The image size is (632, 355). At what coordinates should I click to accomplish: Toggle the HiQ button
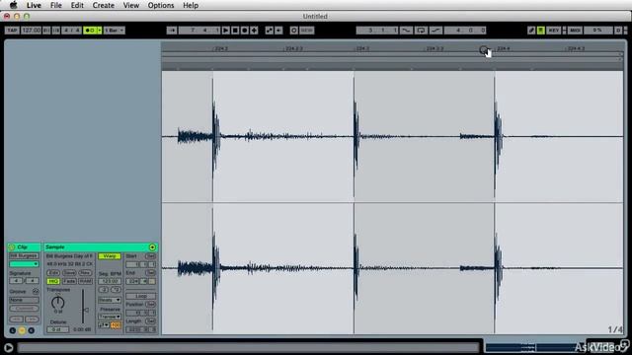click(x=53, y=281)
